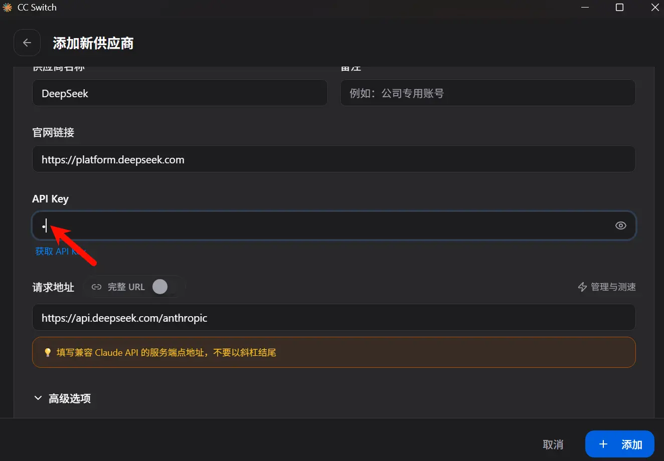Viewport: 664px width, 461px height.
Task: Focus the API Key input field
Action: click(334, 225)
